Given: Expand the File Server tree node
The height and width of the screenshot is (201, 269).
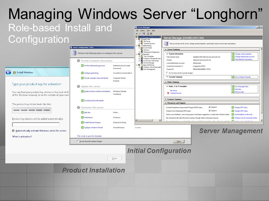Looking at the screenshot, I should pos(139,41).
